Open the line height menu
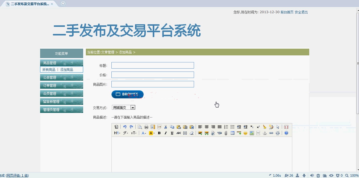The width and height of the screenshot is (359, 178). click(185, 133)
